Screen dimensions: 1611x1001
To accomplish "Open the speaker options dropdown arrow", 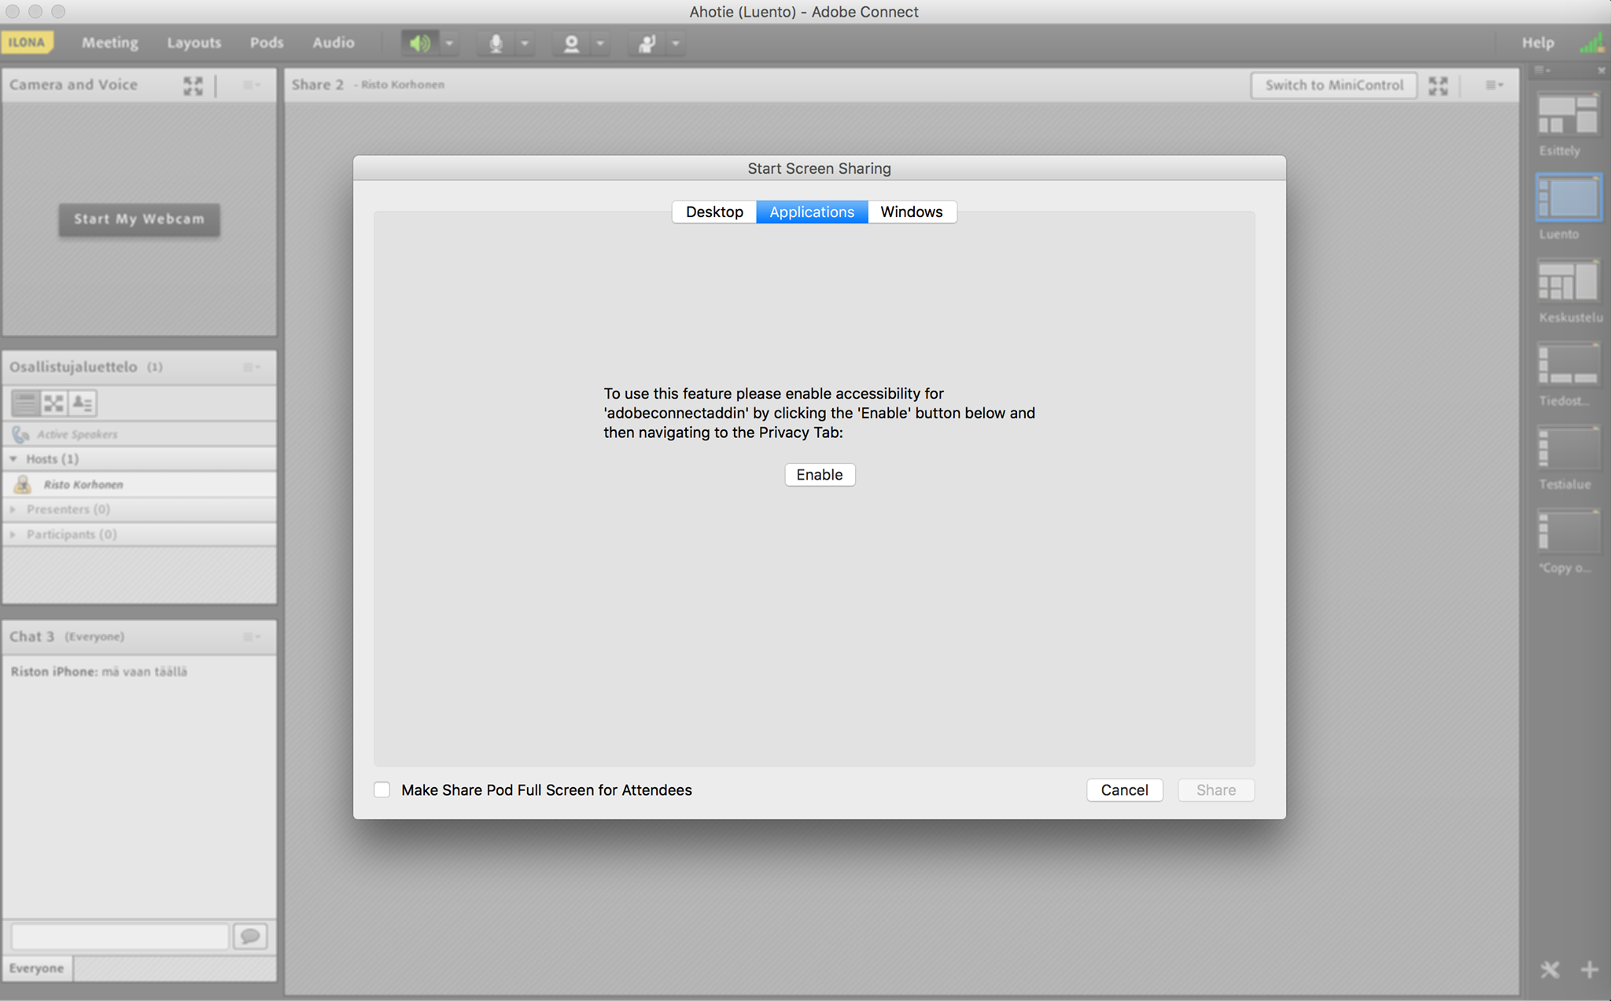I will pyautogui.click(x=450, y=43).
